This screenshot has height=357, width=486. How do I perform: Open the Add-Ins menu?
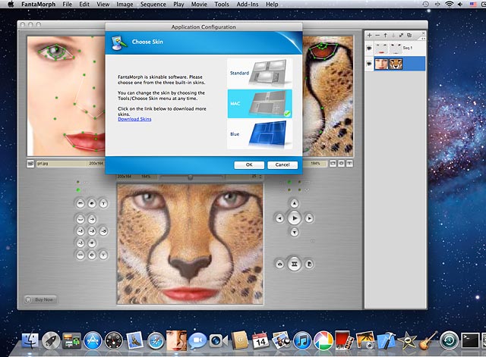coord(248,5)
